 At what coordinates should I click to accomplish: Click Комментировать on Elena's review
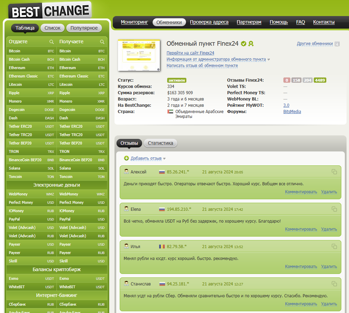coord(301,229)
